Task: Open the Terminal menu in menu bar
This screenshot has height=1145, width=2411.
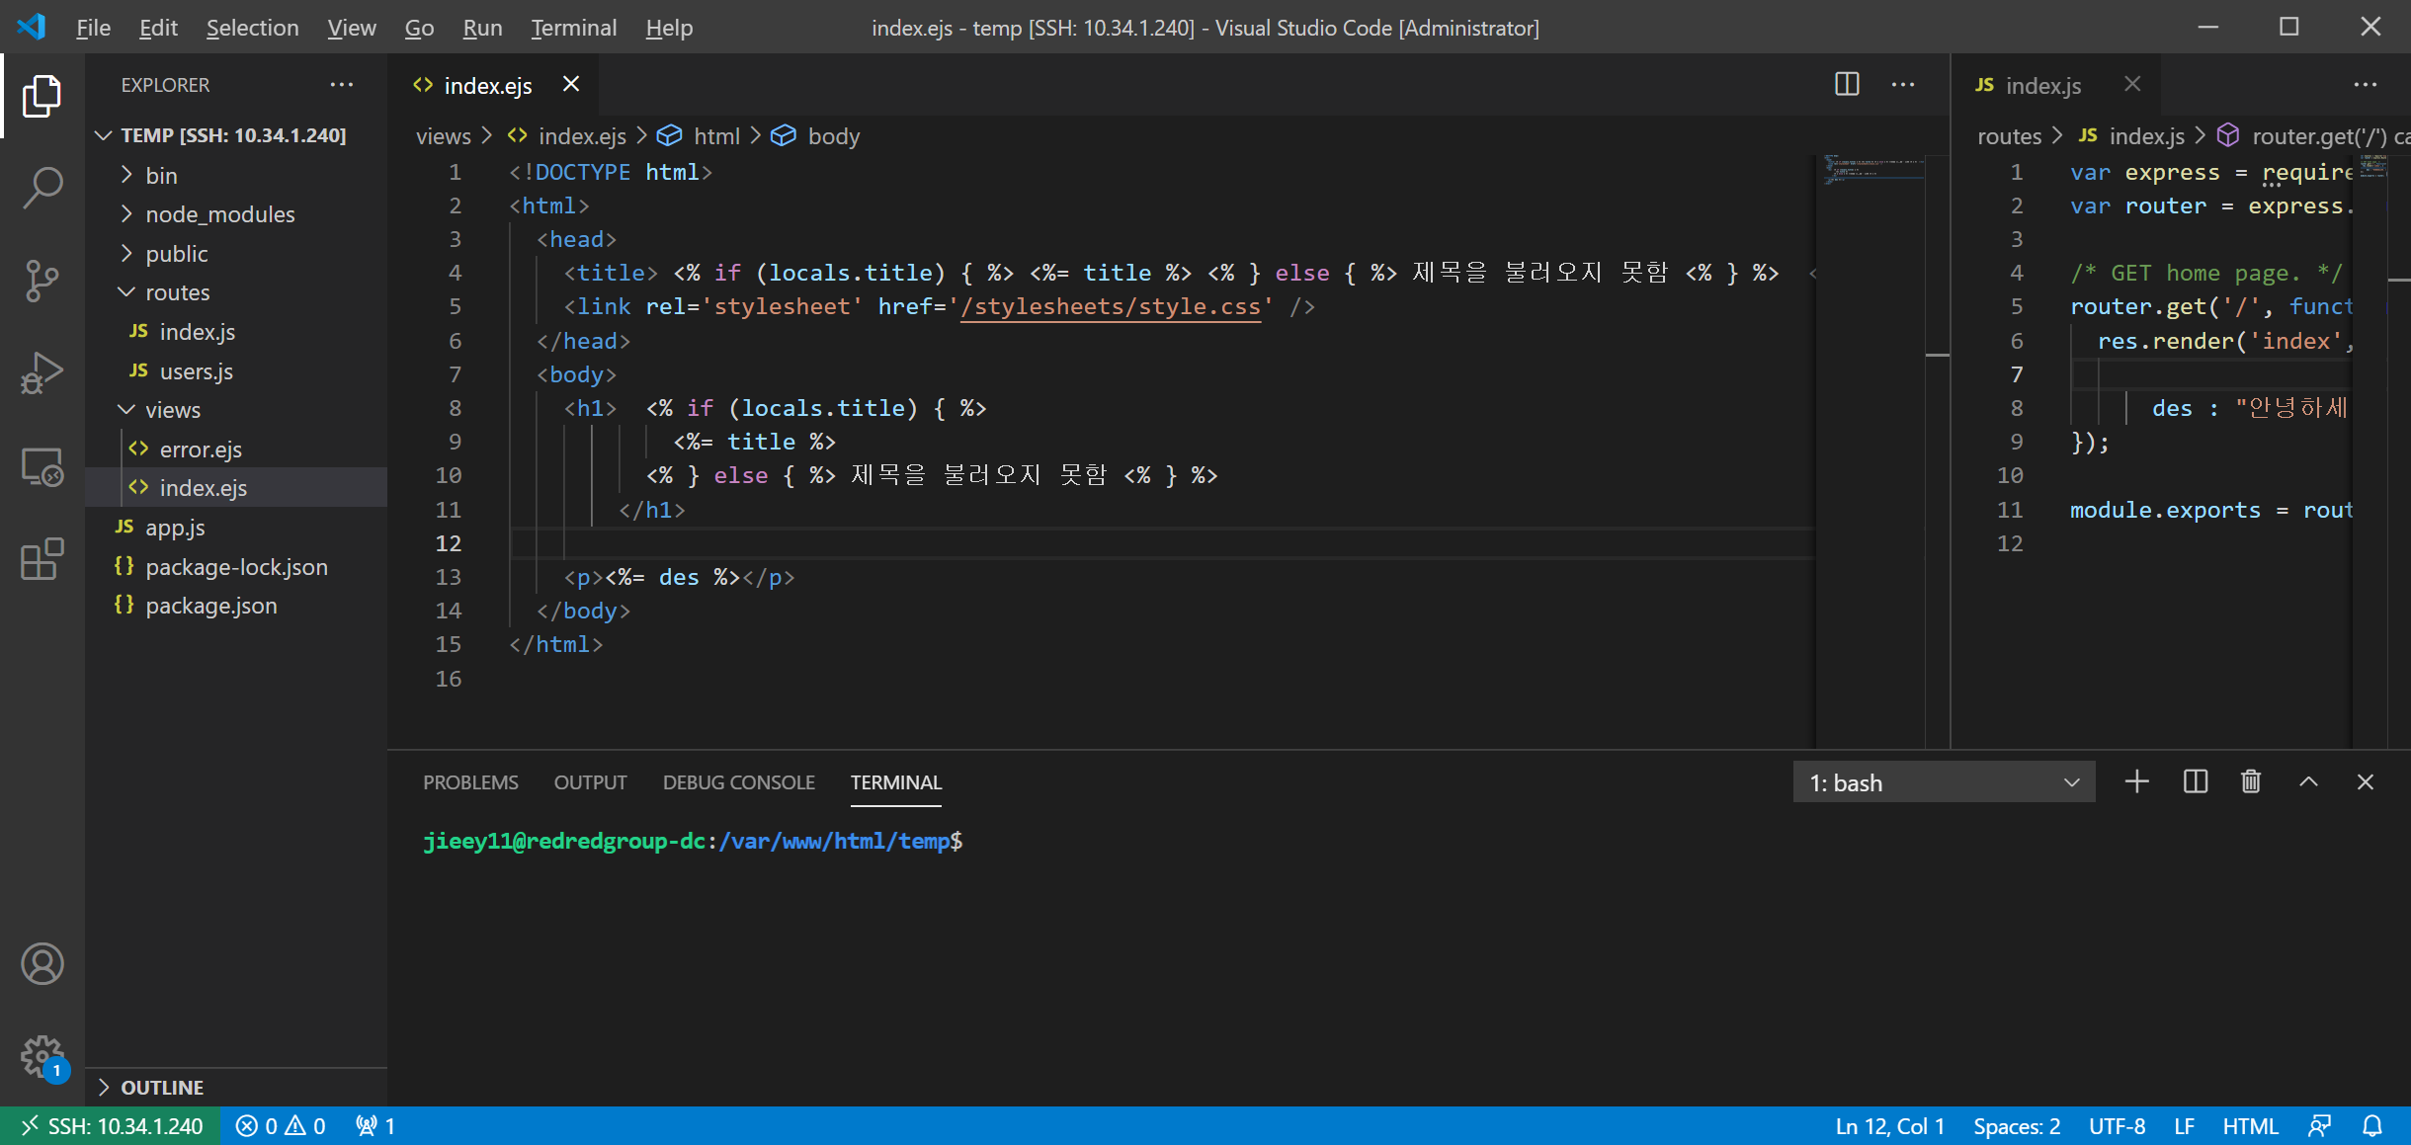Action: point(573,28)
